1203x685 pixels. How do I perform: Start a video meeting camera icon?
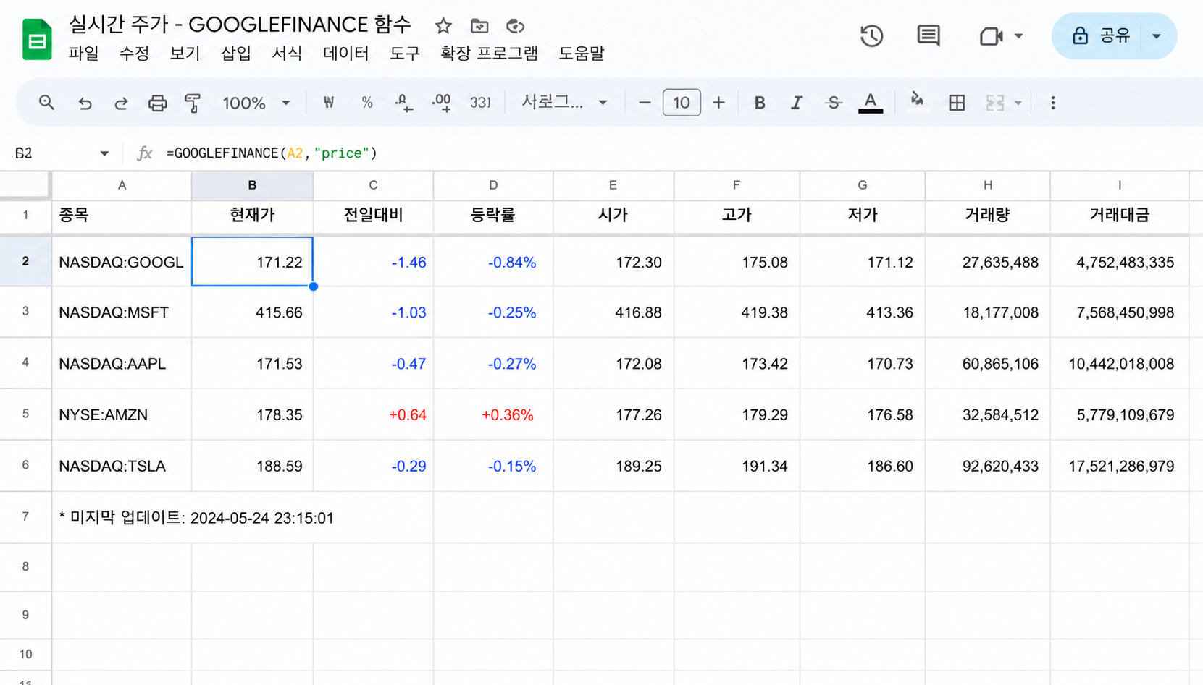(x=991, y=36)
